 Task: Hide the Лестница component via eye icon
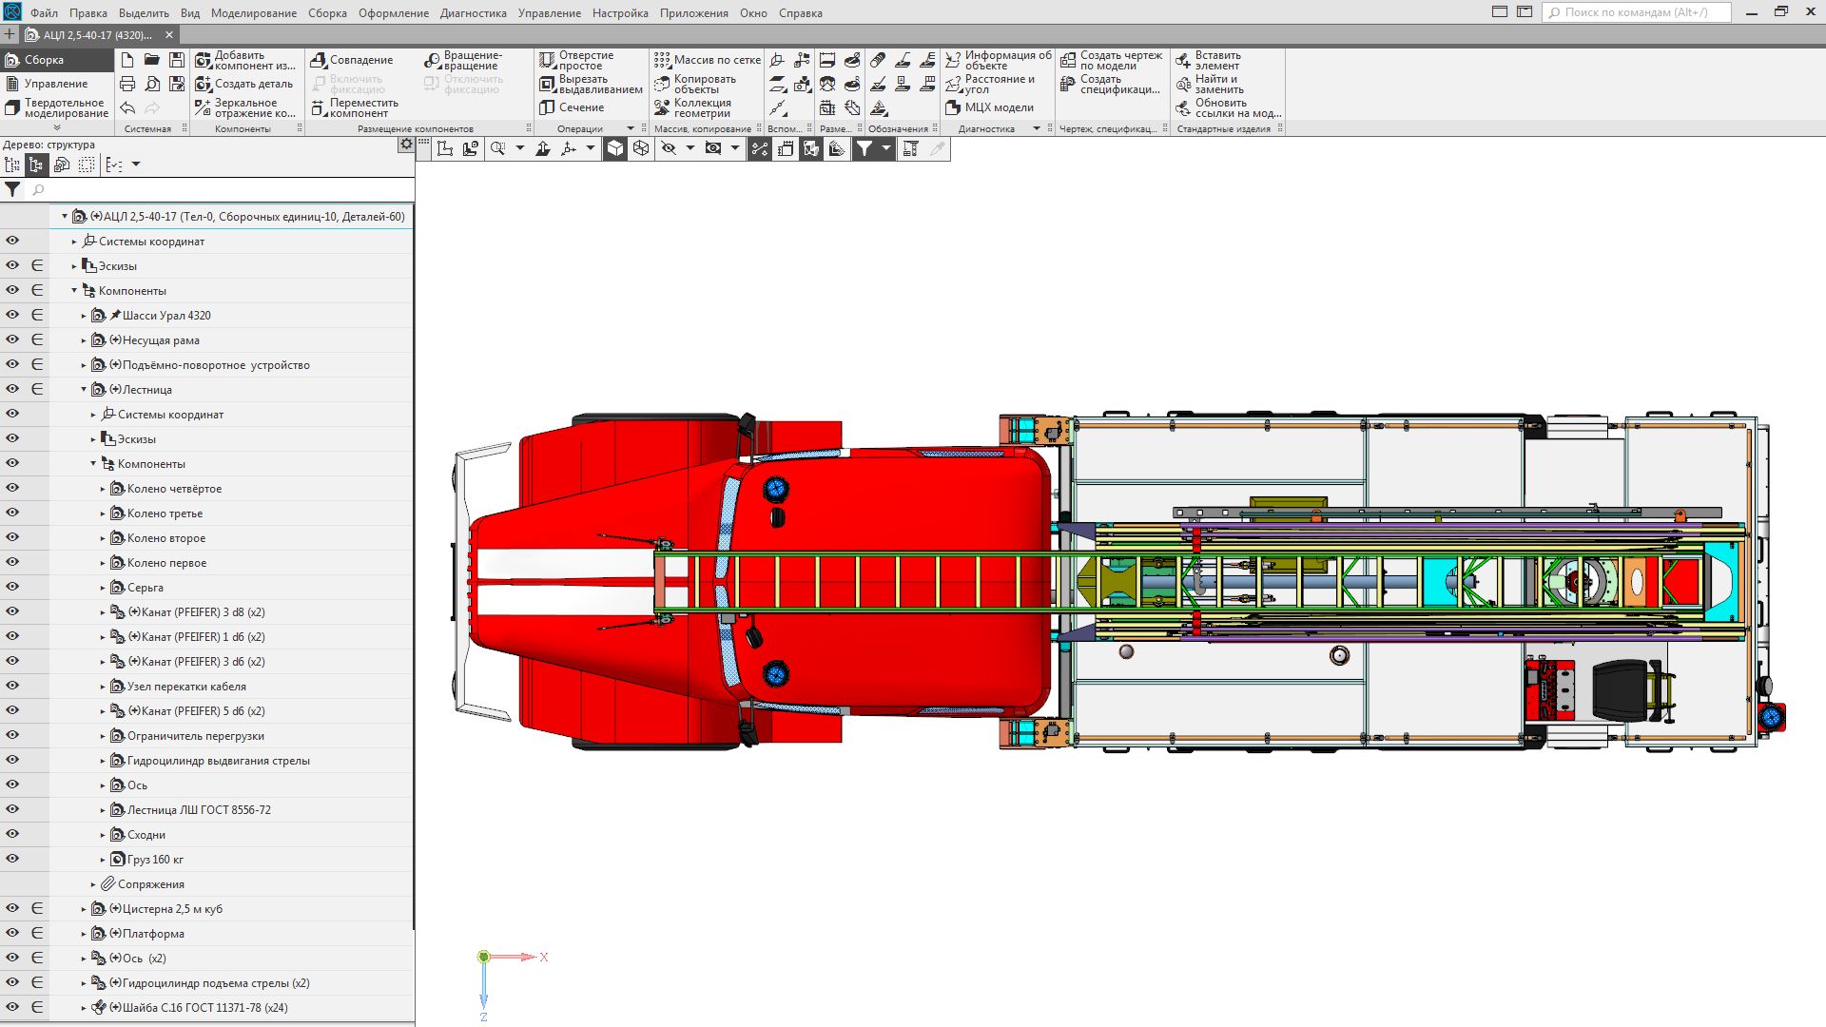click(12, 389)
